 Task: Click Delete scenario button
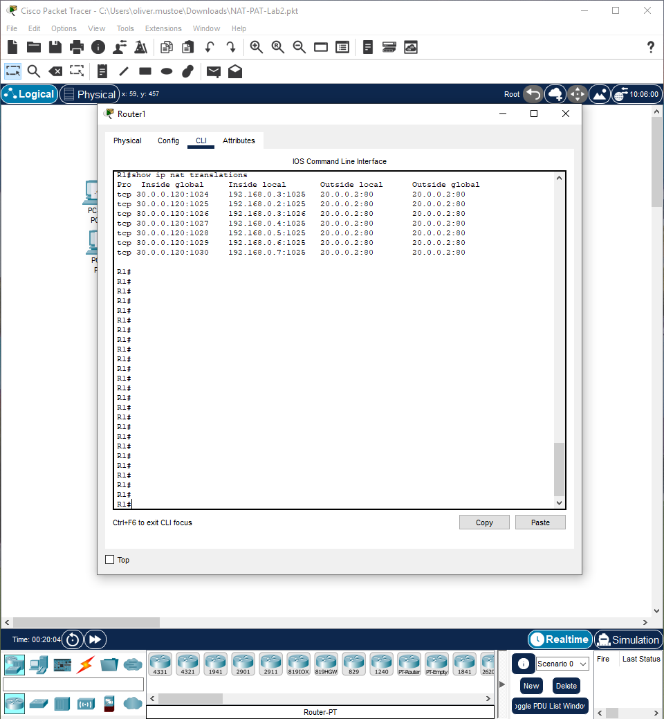click(x=566, y=686)
